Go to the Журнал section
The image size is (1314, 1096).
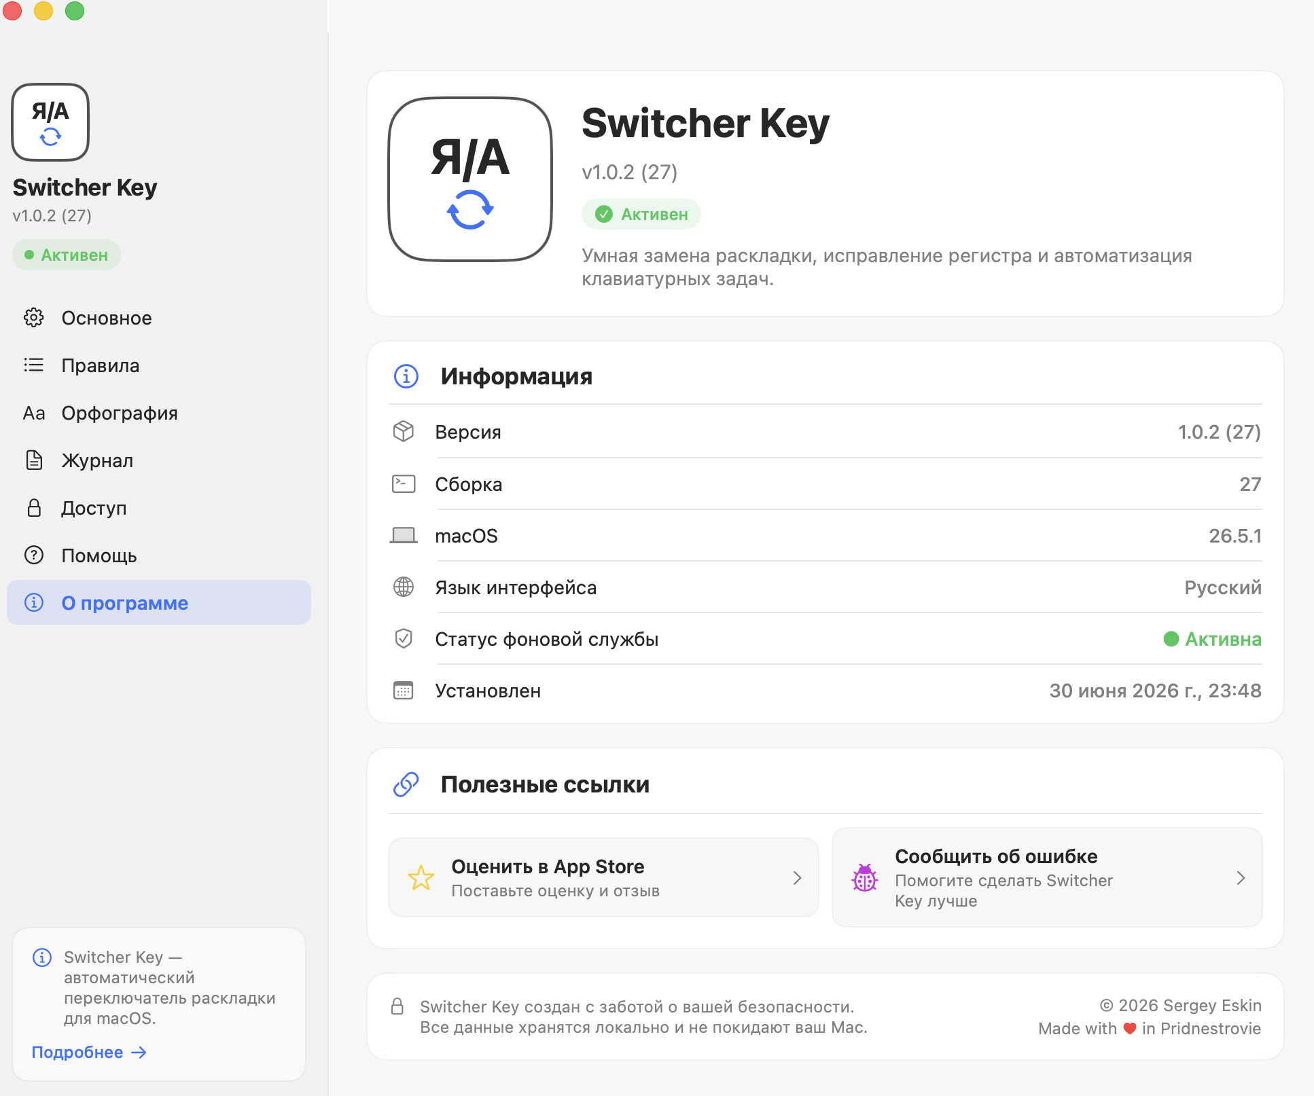159,460
